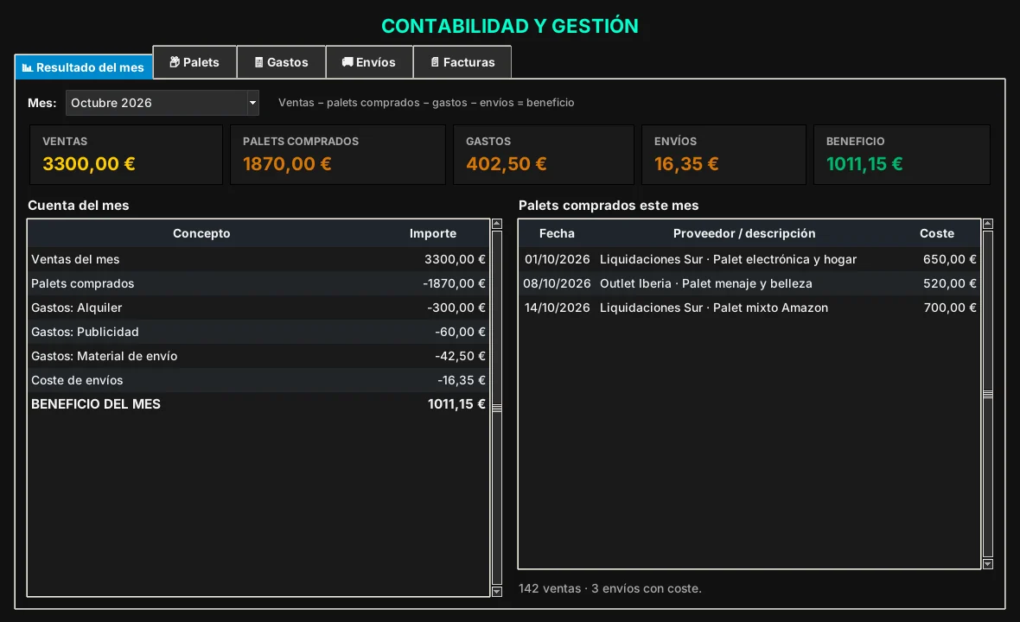Click the BENEFICIO card value 1011,15 €
The height and width of the screenshot is (622, 1020).
864,164
